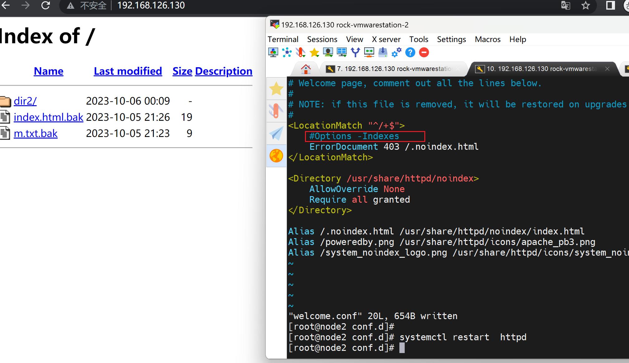
Task: Open the dir2/ directory link
Action: 25,101
